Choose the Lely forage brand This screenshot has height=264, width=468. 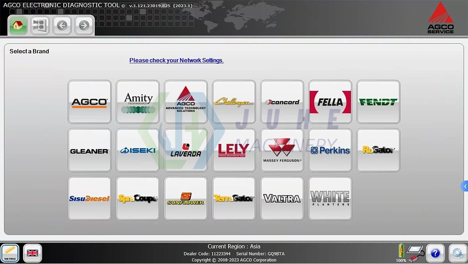[x=234, y=150]
